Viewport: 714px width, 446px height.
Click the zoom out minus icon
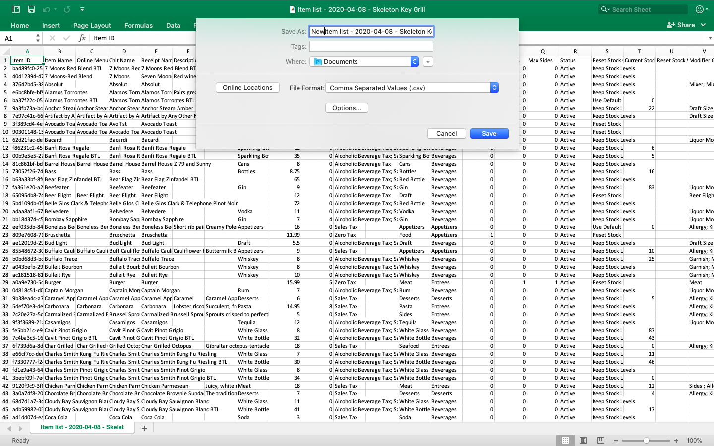tap(616, 441)
